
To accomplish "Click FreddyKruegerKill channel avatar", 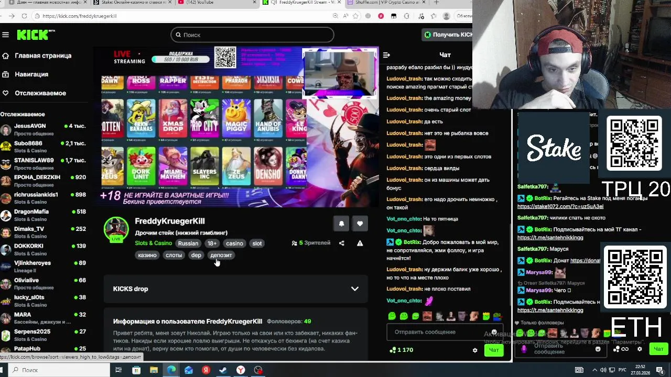I will pyautogui.click(x=116, y=229).
